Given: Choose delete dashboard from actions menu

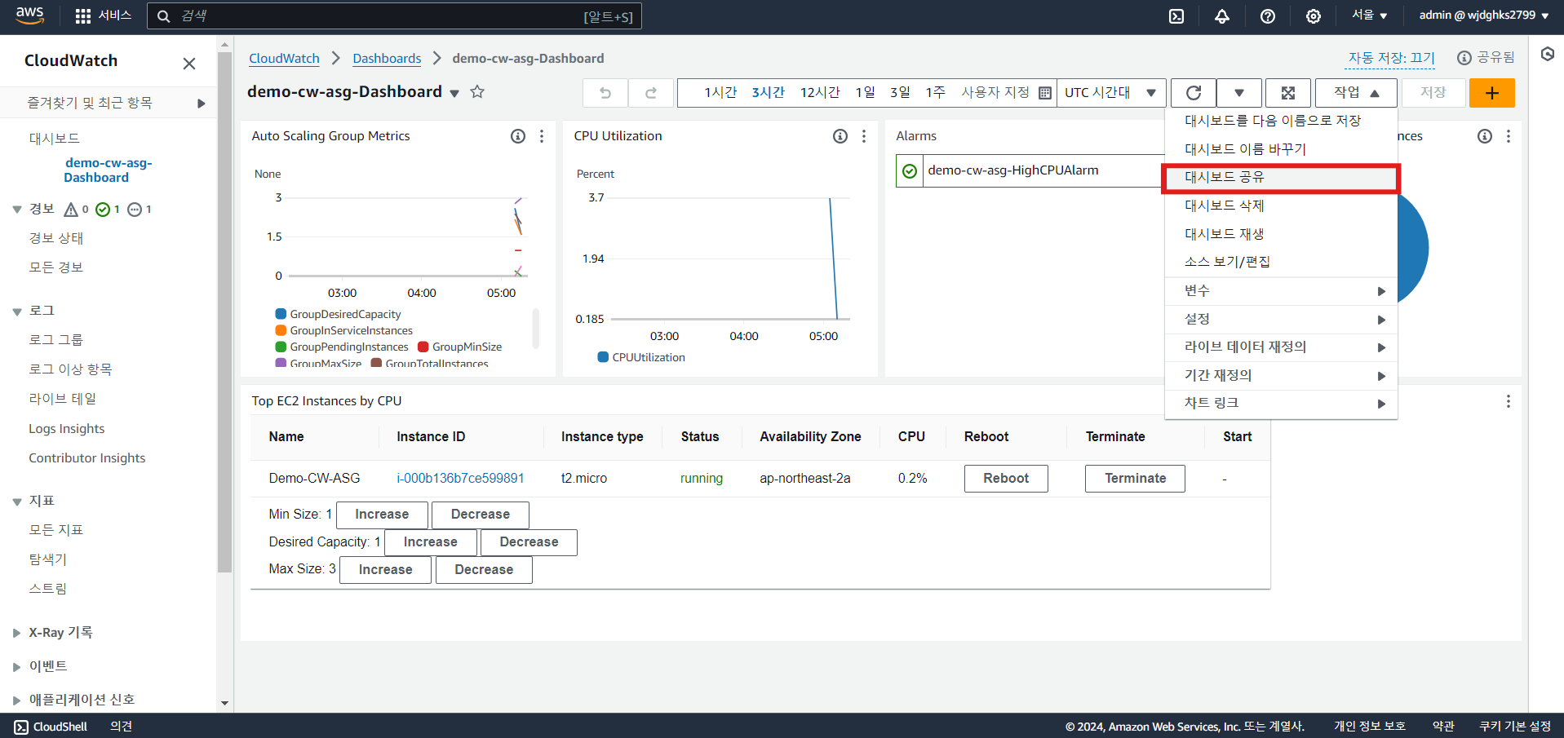Looking at the screenshot, I should tap(1281, 205).
